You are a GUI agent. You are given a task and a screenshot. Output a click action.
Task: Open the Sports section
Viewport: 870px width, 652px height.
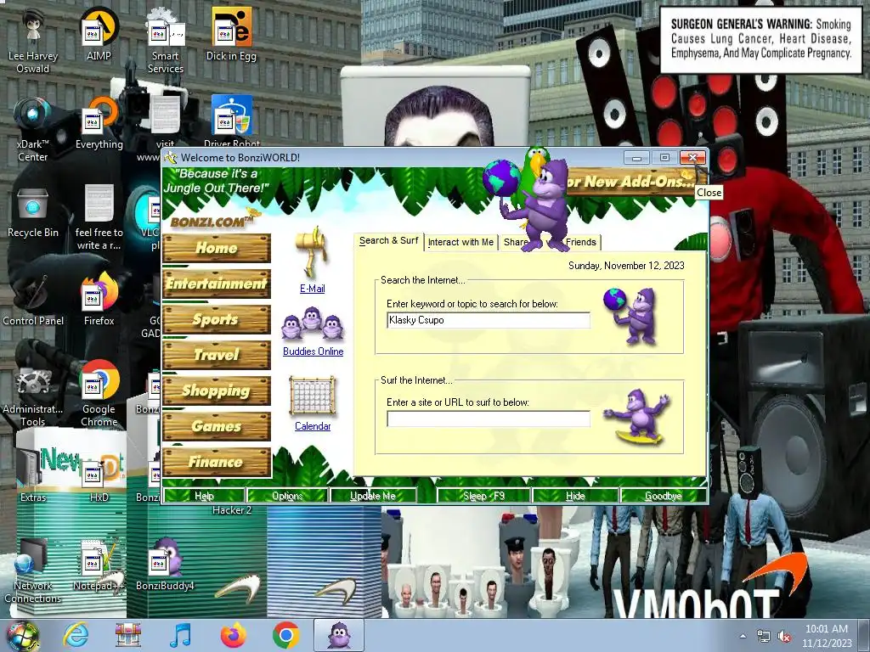217,319
